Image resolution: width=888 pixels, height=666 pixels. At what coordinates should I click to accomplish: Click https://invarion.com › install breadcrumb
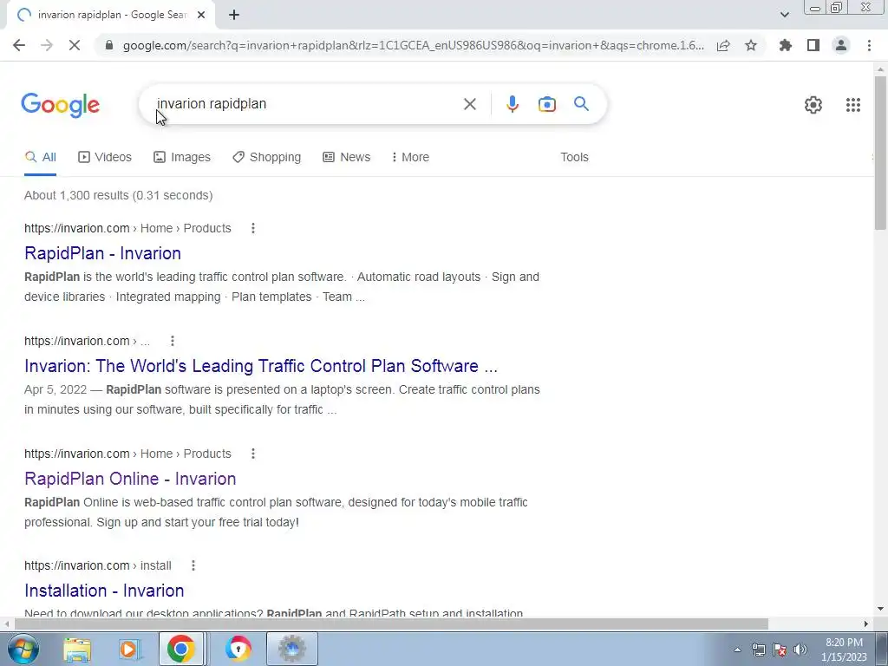click(98, 565)
